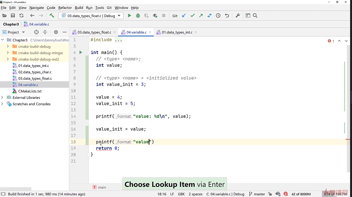Fold the main function body
The height and width of the screenshot is (197, 352).
[x=88, y=53]
